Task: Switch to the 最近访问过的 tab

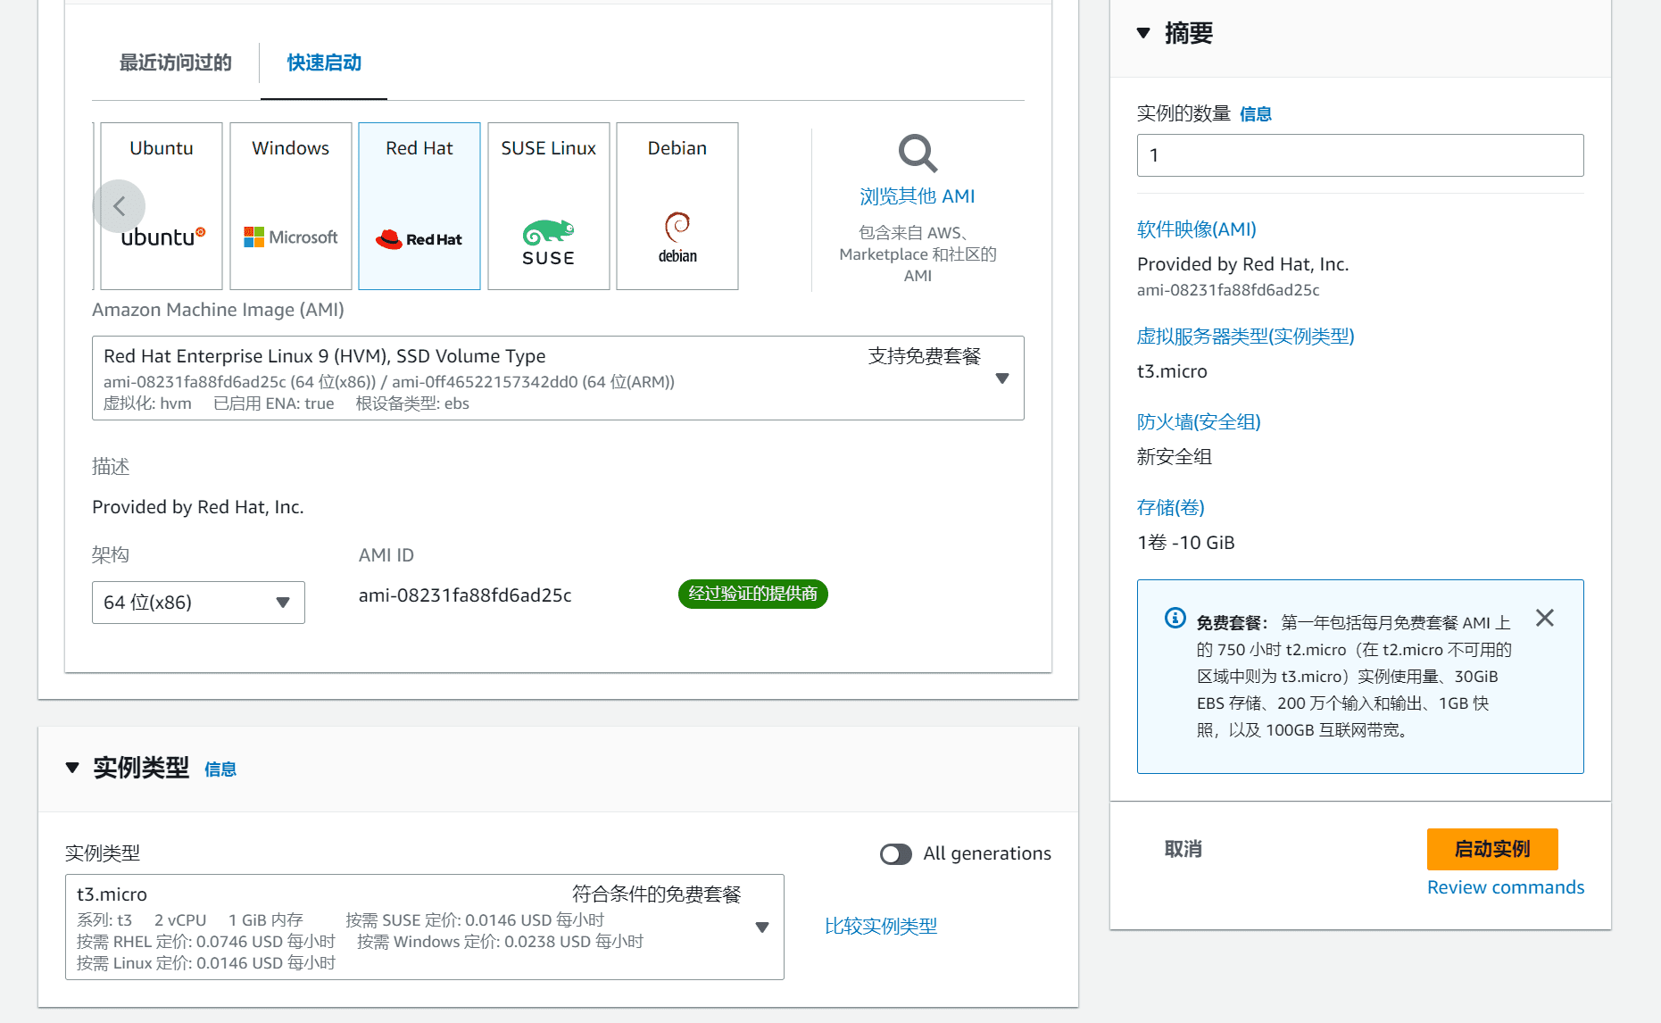Action: pyautogui.click(x=174, y=62)
